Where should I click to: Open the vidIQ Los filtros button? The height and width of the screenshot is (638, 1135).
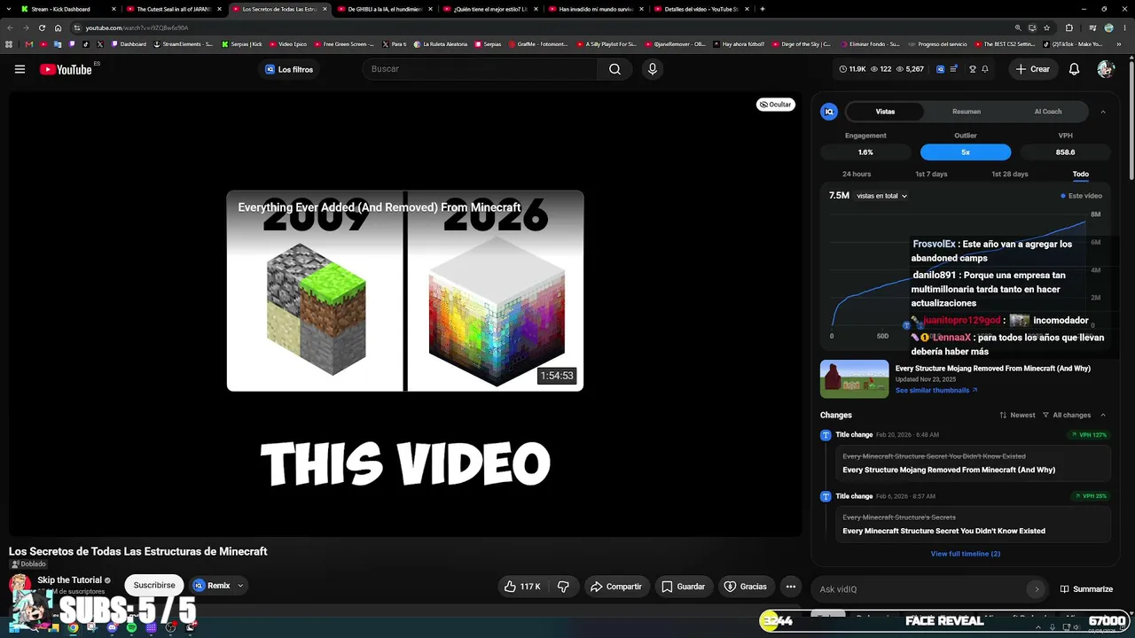pos(289,69)
